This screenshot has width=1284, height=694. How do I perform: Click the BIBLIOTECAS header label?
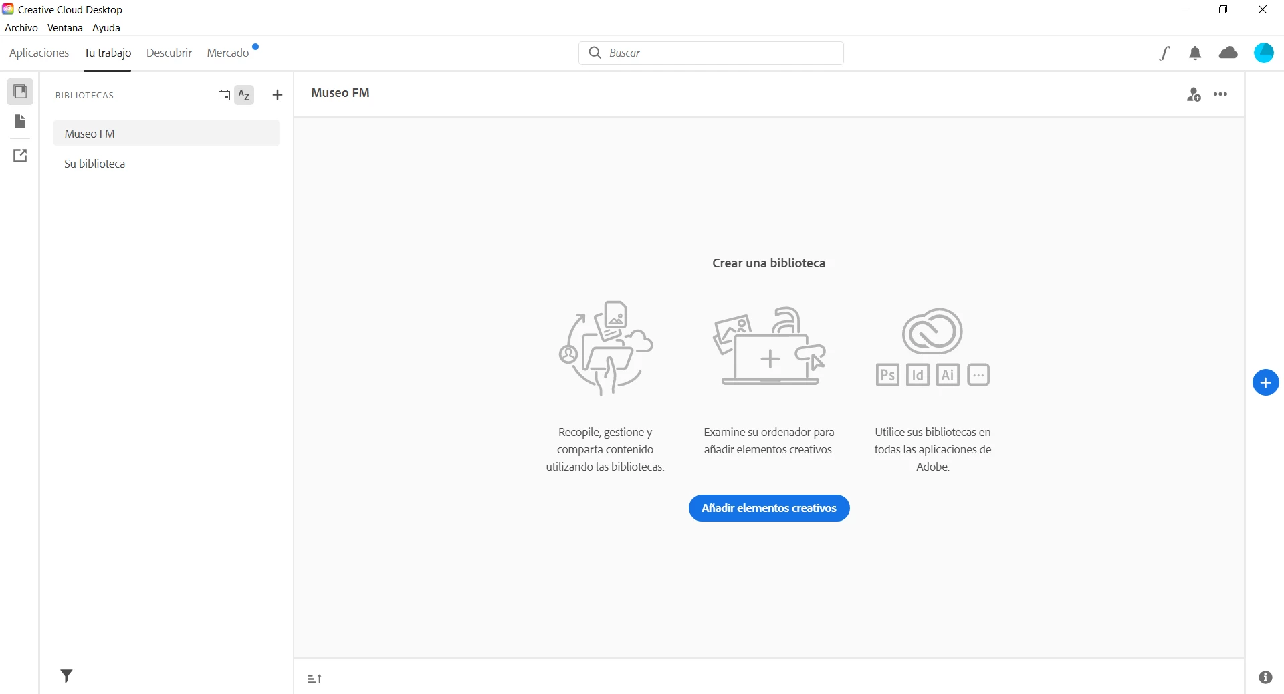[x=84, y=96]
